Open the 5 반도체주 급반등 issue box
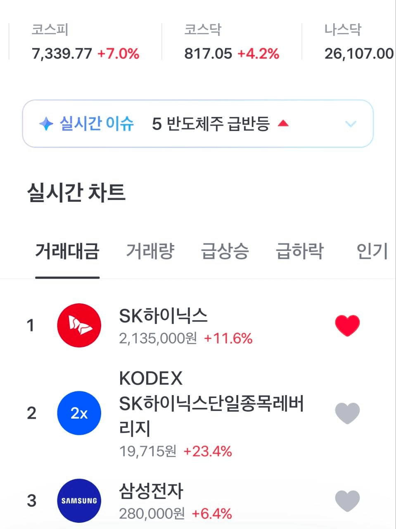This screenshot has width=396, height=529. pos(198,124)
